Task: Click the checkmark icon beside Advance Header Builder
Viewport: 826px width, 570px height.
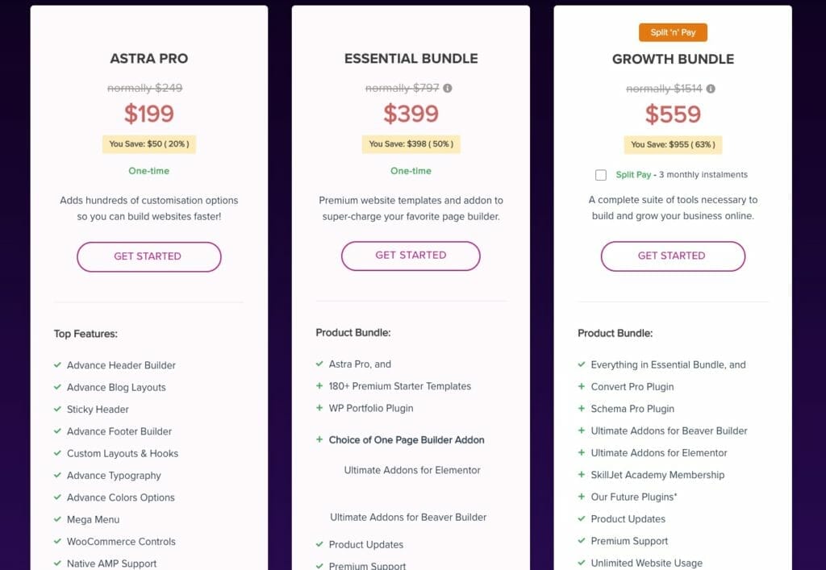Action: tap(58, 365)
